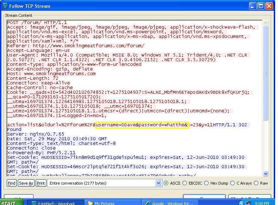The height and width of the screenshot is (205, 278).
Task: Maximize the Follow TCP Stream window
Action: coord(261,6)
